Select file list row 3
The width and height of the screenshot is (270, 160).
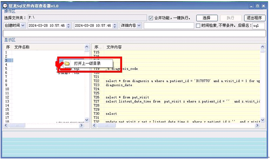click(44, 61)
